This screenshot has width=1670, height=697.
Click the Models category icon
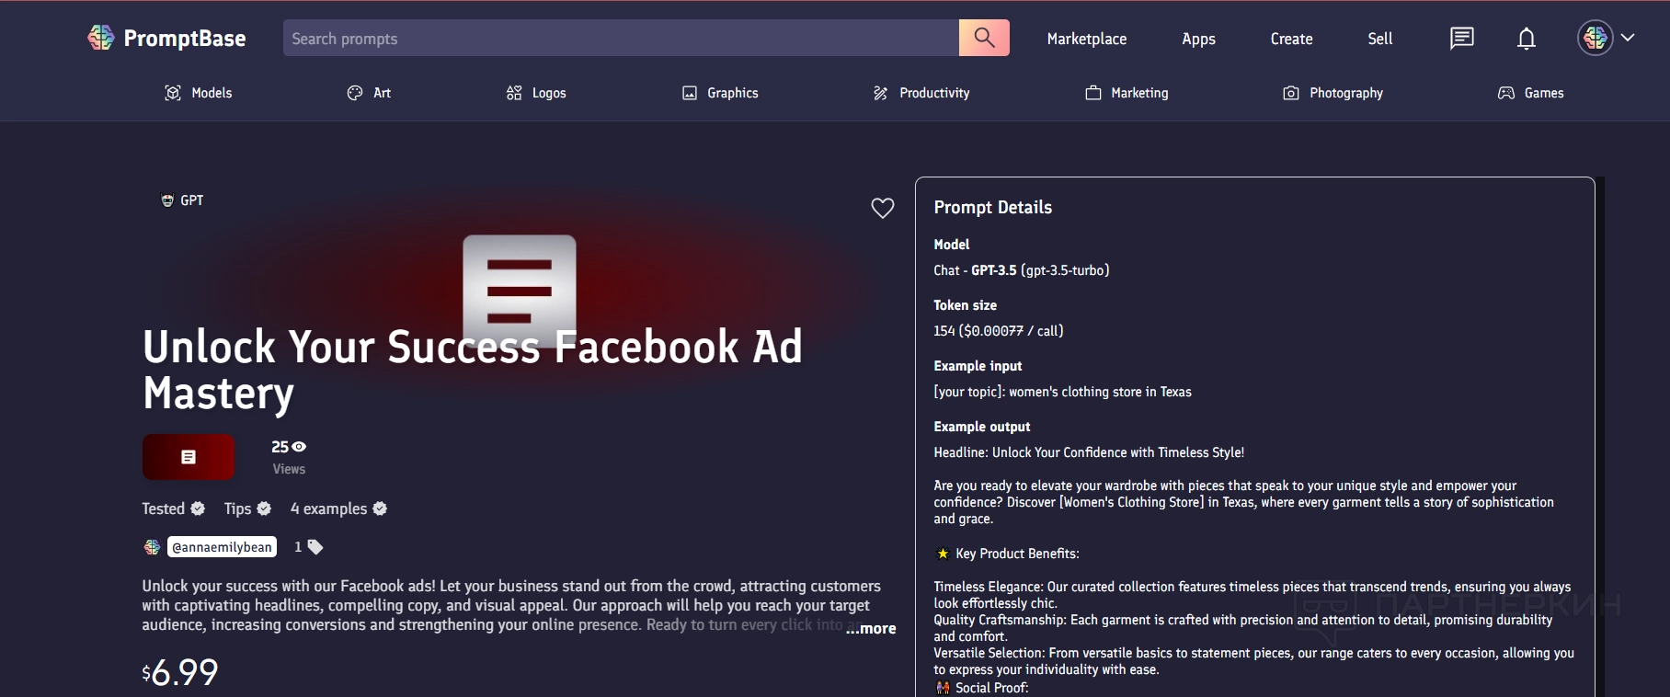pyautogui.click(x=172, y=93)
